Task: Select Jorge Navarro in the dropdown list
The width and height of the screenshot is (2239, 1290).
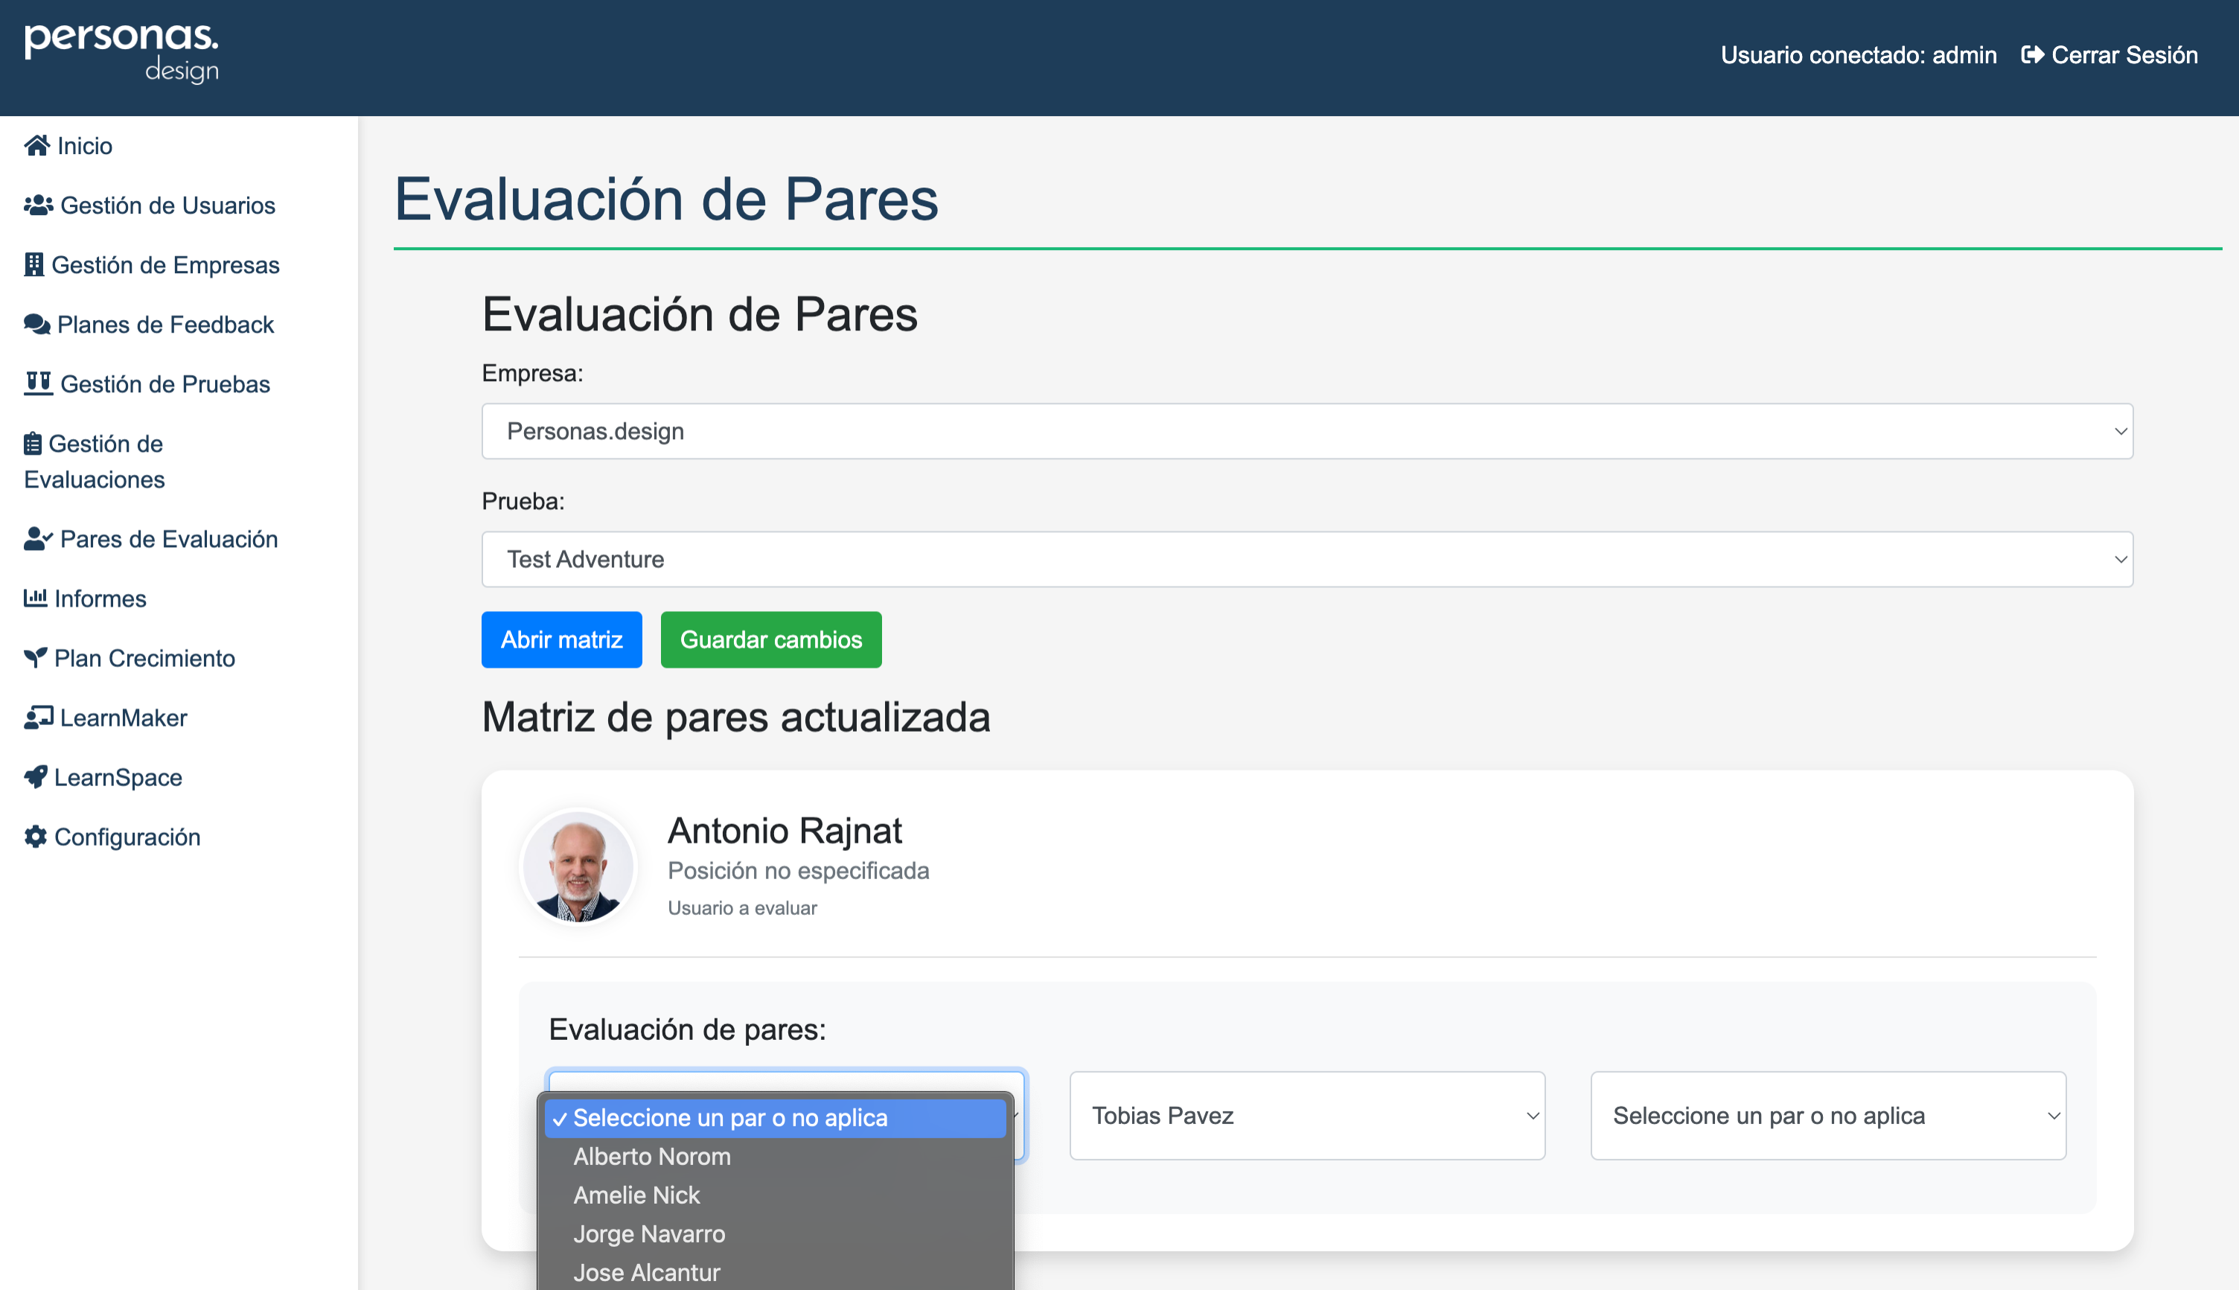Action: click(649, 1233)
